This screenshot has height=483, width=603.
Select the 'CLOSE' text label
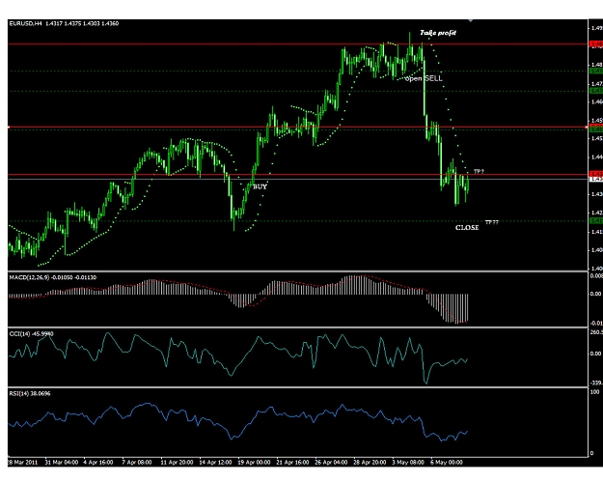[467, 228]
